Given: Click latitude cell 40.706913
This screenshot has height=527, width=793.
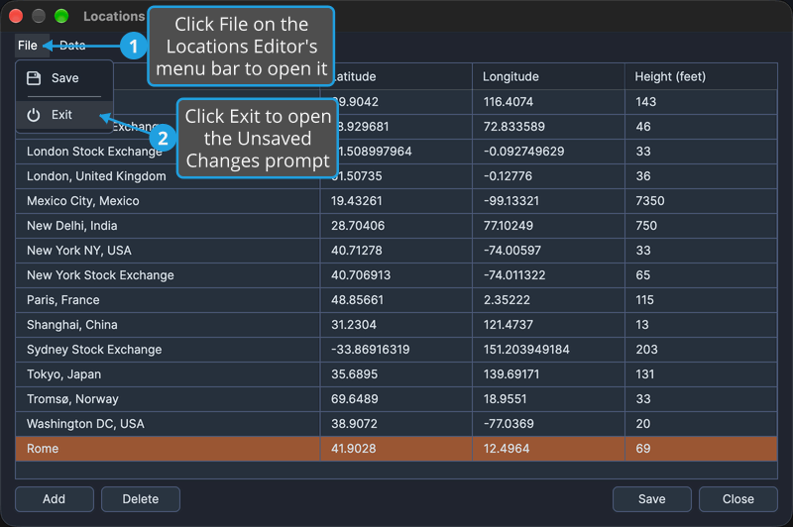Looking at the screenshot, I should 396,275.
